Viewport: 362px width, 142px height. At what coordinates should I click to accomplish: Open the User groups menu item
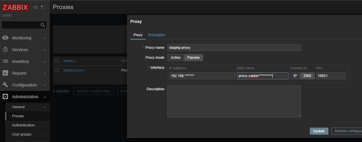point(27,134)
